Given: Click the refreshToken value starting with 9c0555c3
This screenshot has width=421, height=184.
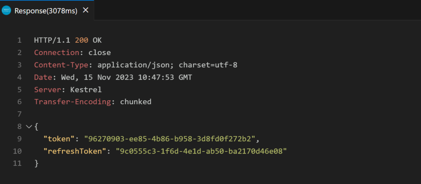Looking at the screenshot, I should click(201, 151).
